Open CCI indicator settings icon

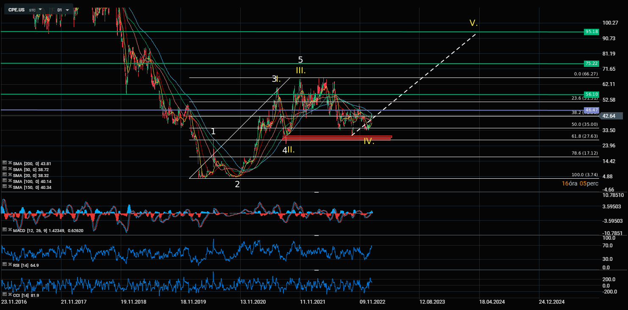point(4,294)
